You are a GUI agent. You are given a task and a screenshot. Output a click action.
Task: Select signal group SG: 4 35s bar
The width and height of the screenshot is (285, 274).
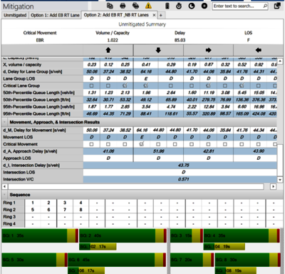(x=242, y=235)
